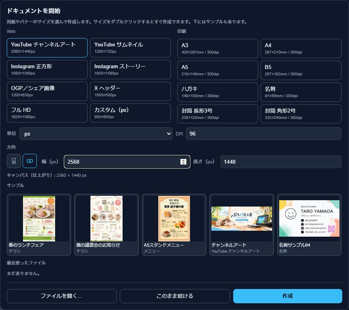The height and width of the screenshot is (310, 349).
Task: Open A5スタンドメニュー sample
Action: point(174,225)
